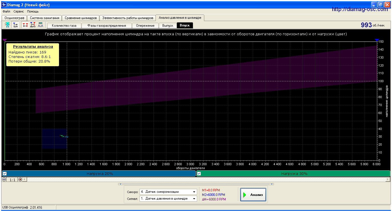Click the Степень сжатия: 8.6:1 line
Screen dimensions: 392x211
pyautogui.click(x=30, y=57)
